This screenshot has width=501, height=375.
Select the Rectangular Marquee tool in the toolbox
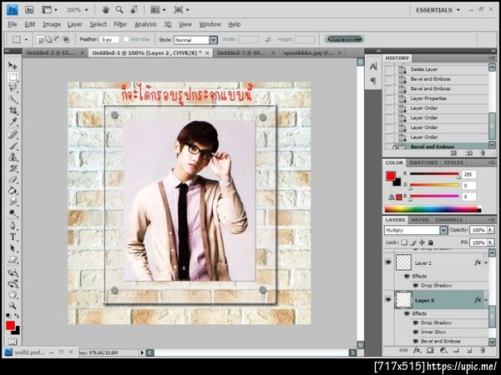[13, 77]
